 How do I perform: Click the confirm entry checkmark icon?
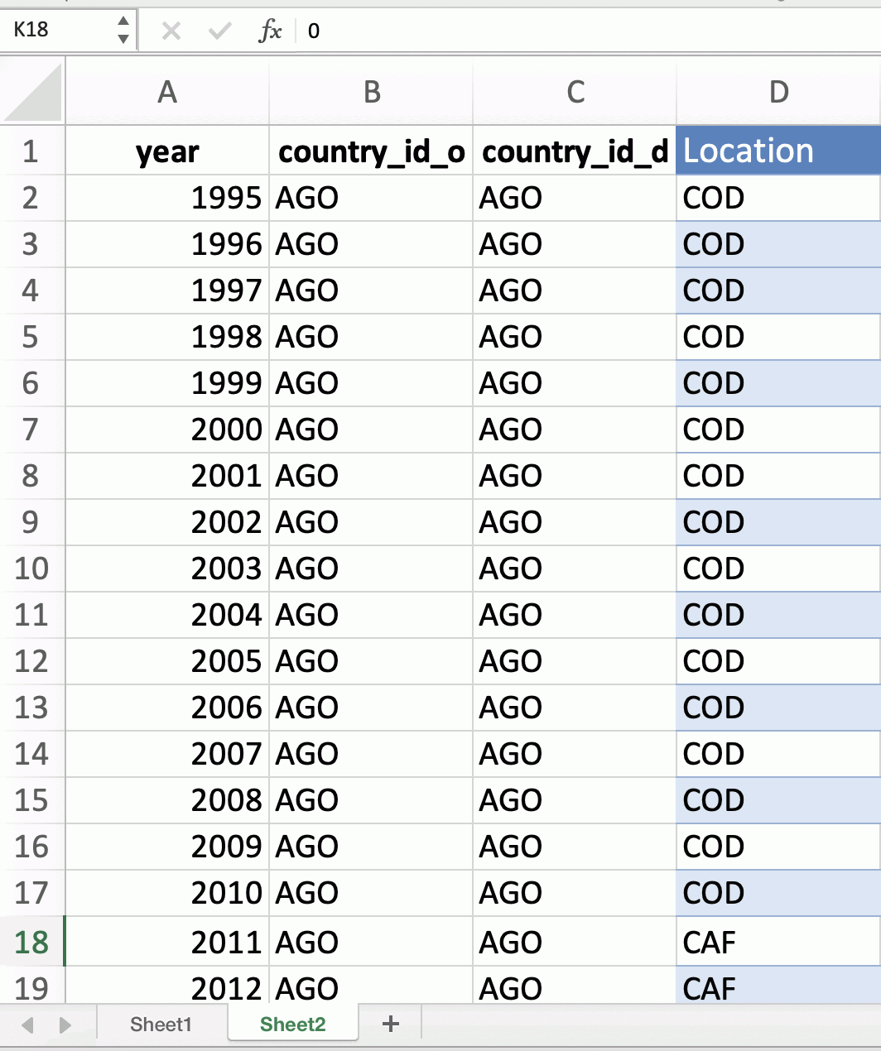[x=220, y=31]
